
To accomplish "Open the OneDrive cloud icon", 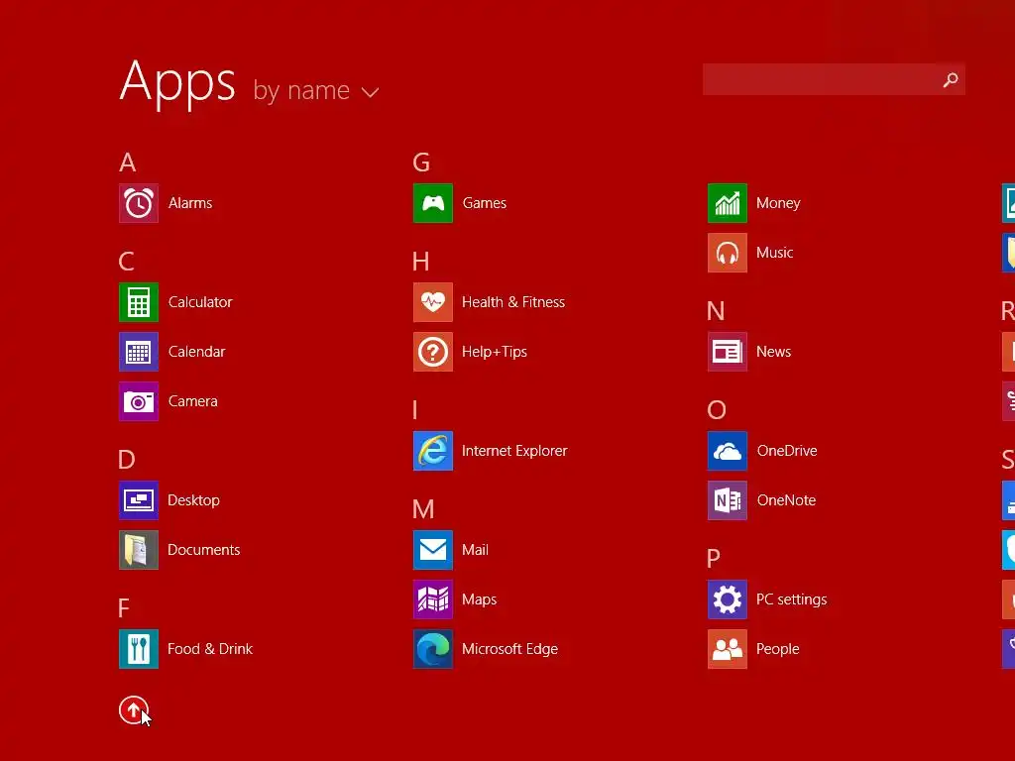I will pyautogui.click(x=728, y=451).
